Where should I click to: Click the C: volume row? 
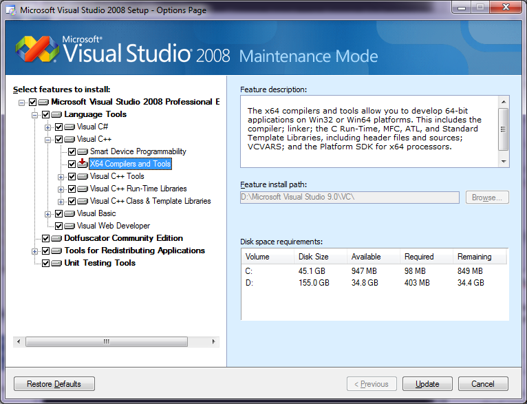tap(374, 271)
